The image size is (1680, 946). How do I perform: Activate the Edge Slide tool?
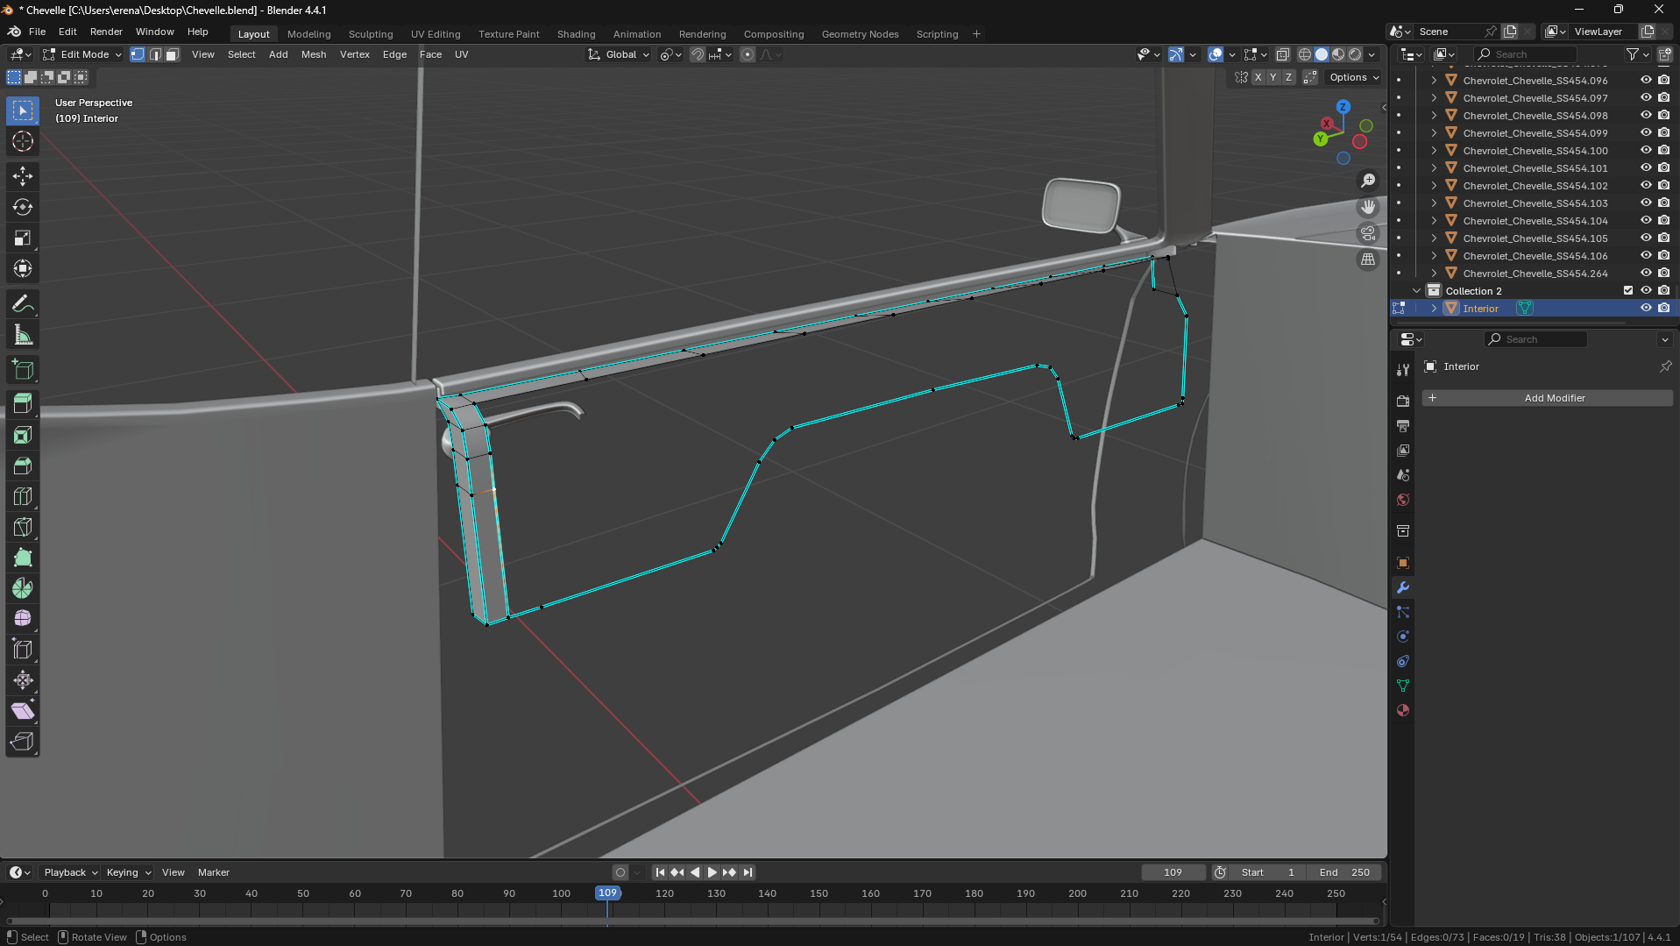coord(23,650)
